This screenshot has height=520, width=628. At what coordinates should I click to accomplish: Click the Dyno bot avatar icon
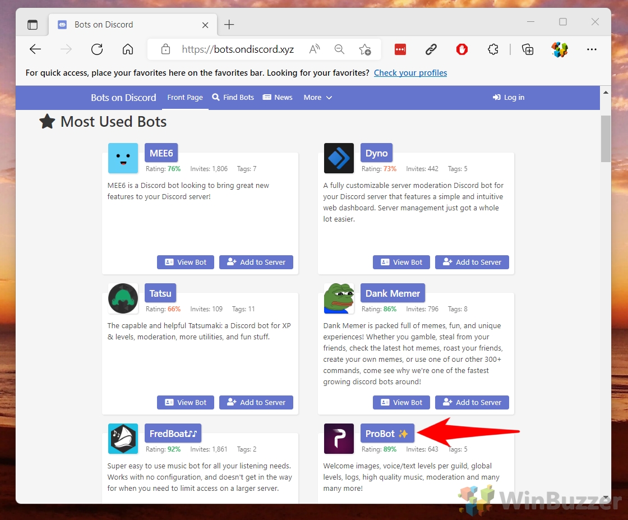(339, 158)
